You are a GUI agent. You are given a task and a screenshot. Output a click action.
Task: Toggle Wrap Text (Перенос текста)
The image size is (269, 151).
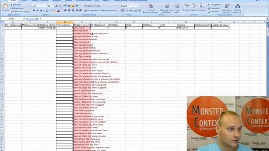92,6
